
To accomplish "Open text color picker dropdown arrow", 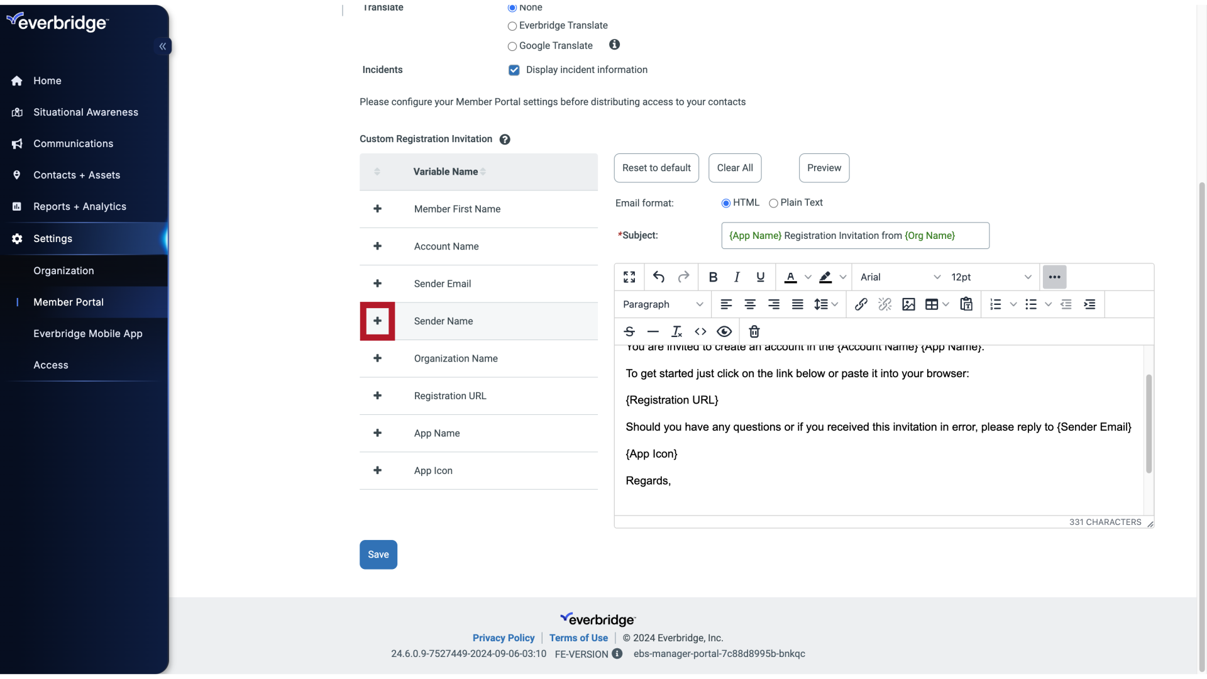I will 808,277.
